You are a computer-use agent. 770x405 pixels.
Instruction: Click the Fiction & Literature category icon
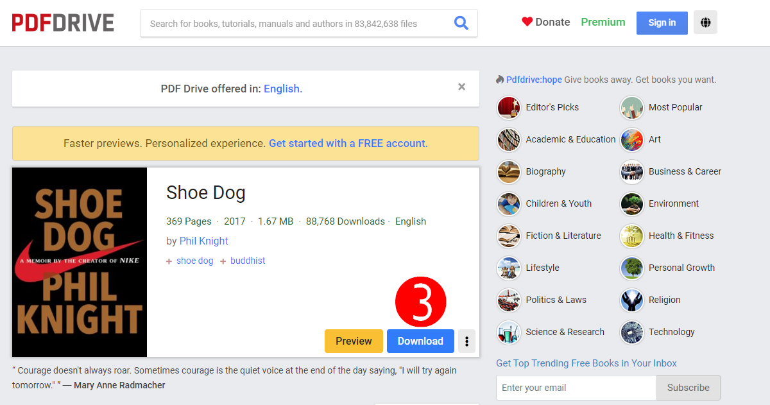click(x=509, y=236)
